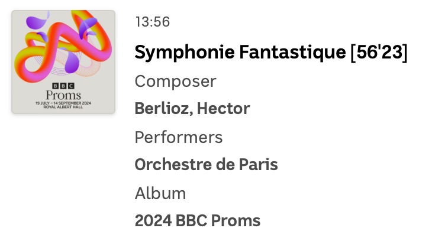Click the Proms wordmark on the artwork
The height and width of the screenshot is (241, 445).
(x=63, y=95)
